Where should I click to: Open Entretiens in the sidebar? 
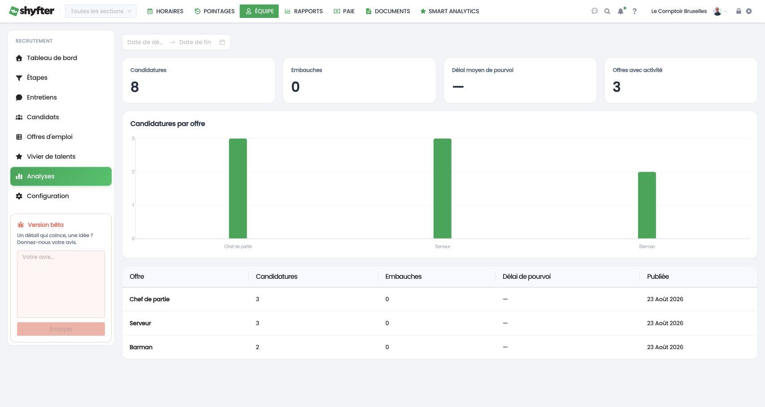(61, 97)
